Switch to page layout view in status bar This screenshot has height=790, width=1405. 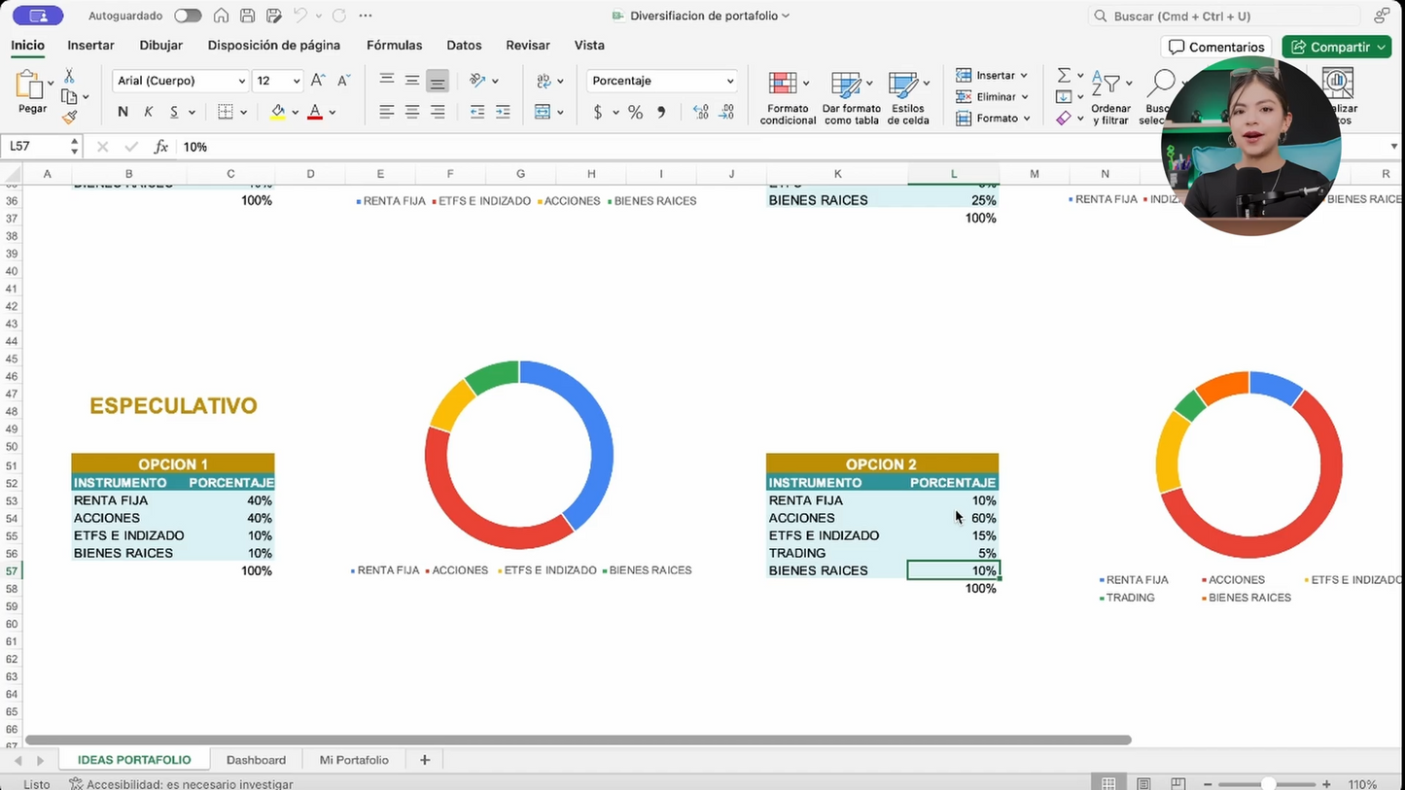1143,784
